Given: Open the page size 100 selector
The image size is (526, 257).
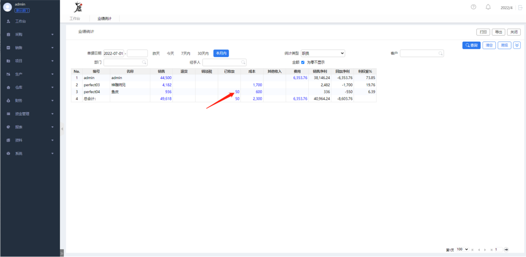Looking at the screenshot, I should click(x=462, y=249).
